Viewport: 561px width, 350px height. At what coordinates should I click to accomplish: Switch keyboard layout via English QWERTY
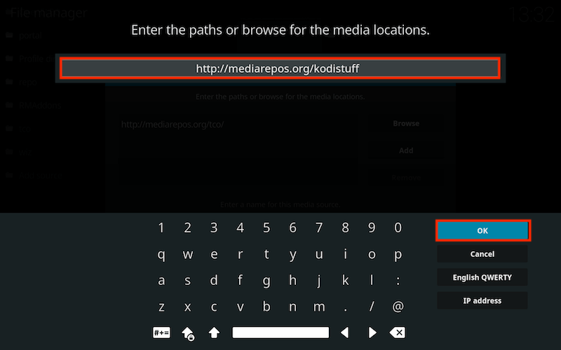pyautogui.click(x=482, y=277)
